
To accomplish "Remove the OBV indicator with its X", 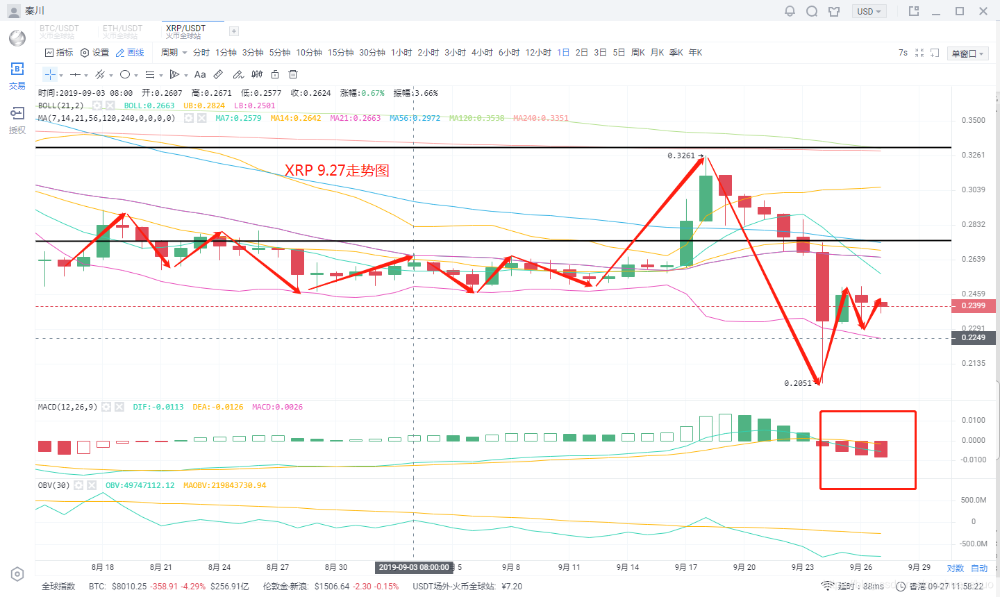I will pyautogui.click(x=91, y=485).
